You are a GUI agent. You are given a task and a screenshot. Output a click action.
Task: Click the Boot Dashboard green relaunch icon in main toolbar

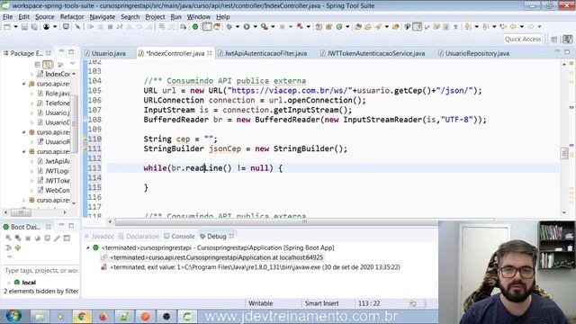[195, 26]
